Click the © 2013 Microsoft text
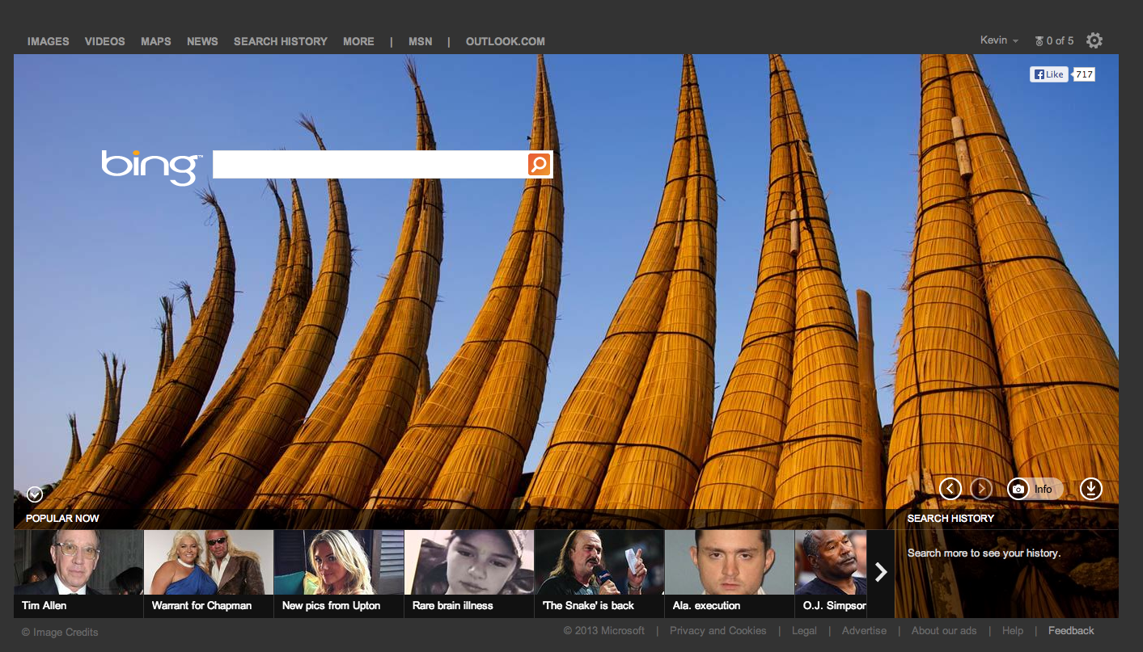The image size is (1143, 652). 604,630
